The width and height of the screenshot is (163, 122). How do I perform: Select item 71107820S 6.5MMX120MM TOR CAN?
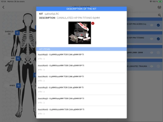[x=81, y=67]
